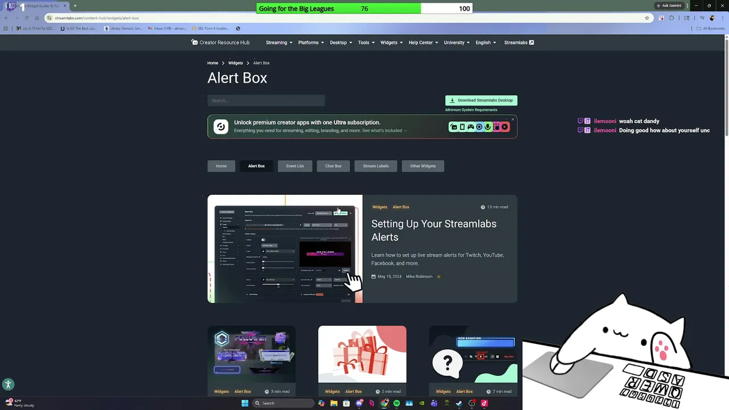Viewport: 729px width, 410px height.
Task: Open the neon subscriber alert article thumbnail
Action: [252, 354]
